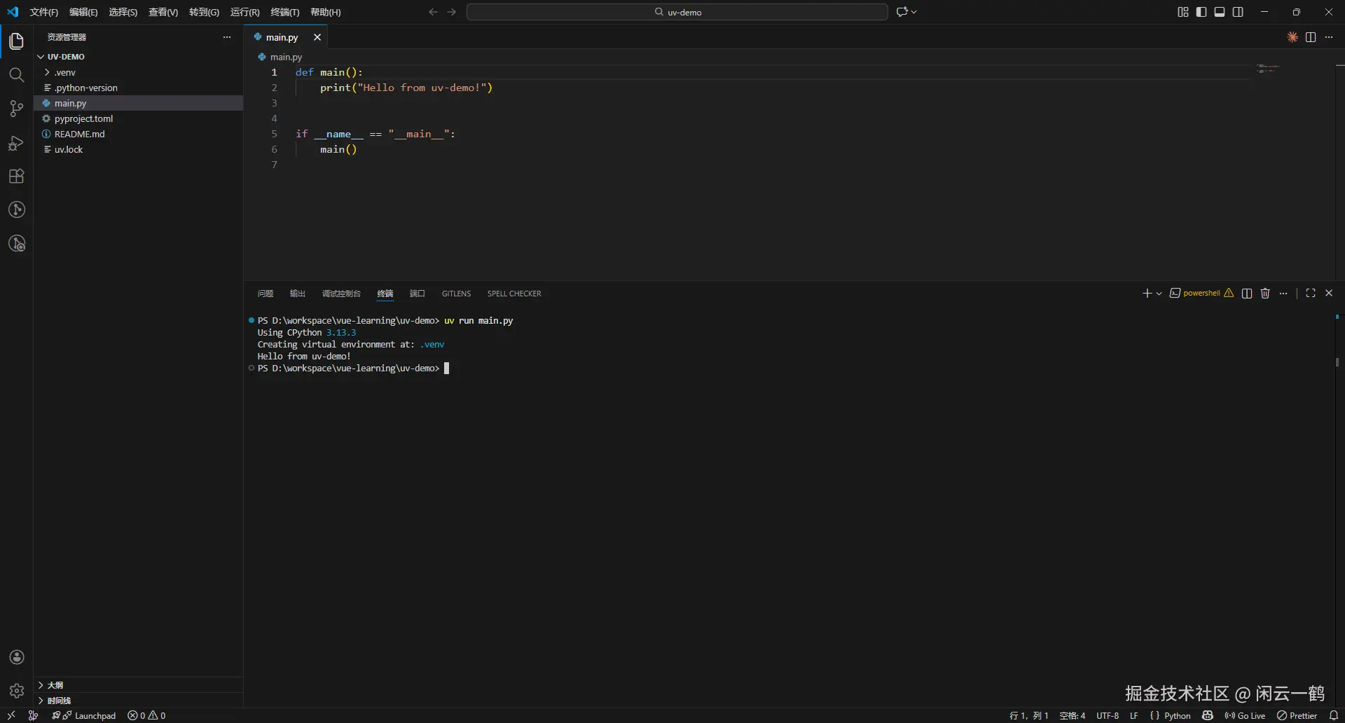Open Launchpad in the status bar
1345x723 pixels.
[84, 715]
